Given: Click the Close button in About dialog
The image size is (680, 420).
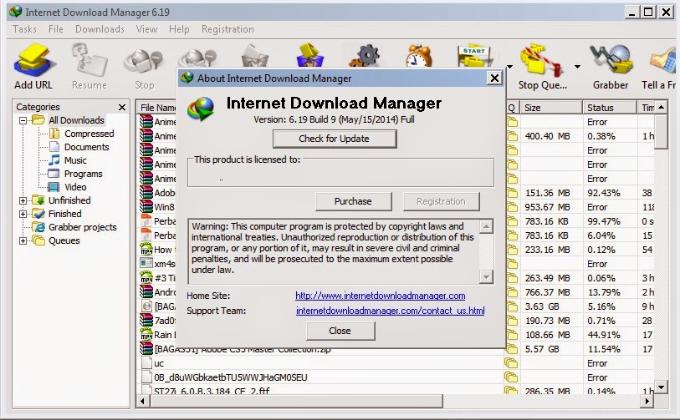Looking at the screenshot, I should [340, 331].
